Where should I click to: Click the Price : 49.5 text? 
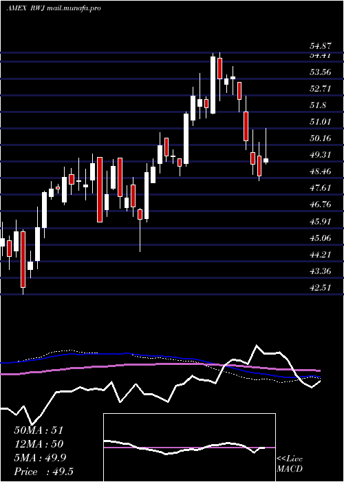click(x=43, y=472)
